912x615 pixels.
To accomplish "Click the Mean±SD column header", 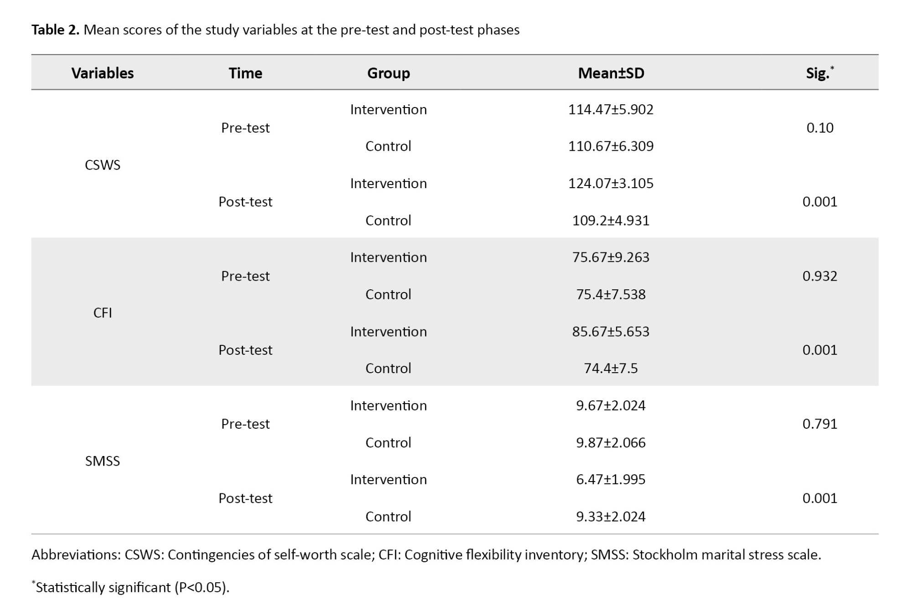I will (611, 73).
